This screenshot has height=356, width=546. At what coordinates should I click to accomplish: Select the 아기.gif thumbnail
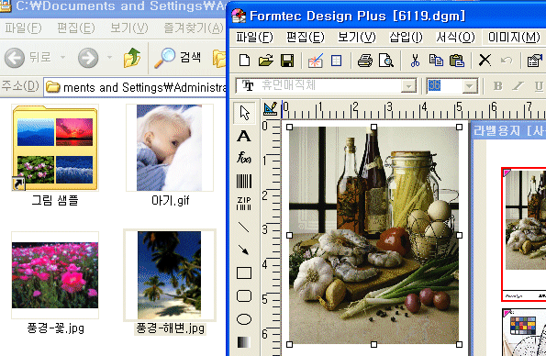pyautogui.click(x=169, y=148)
